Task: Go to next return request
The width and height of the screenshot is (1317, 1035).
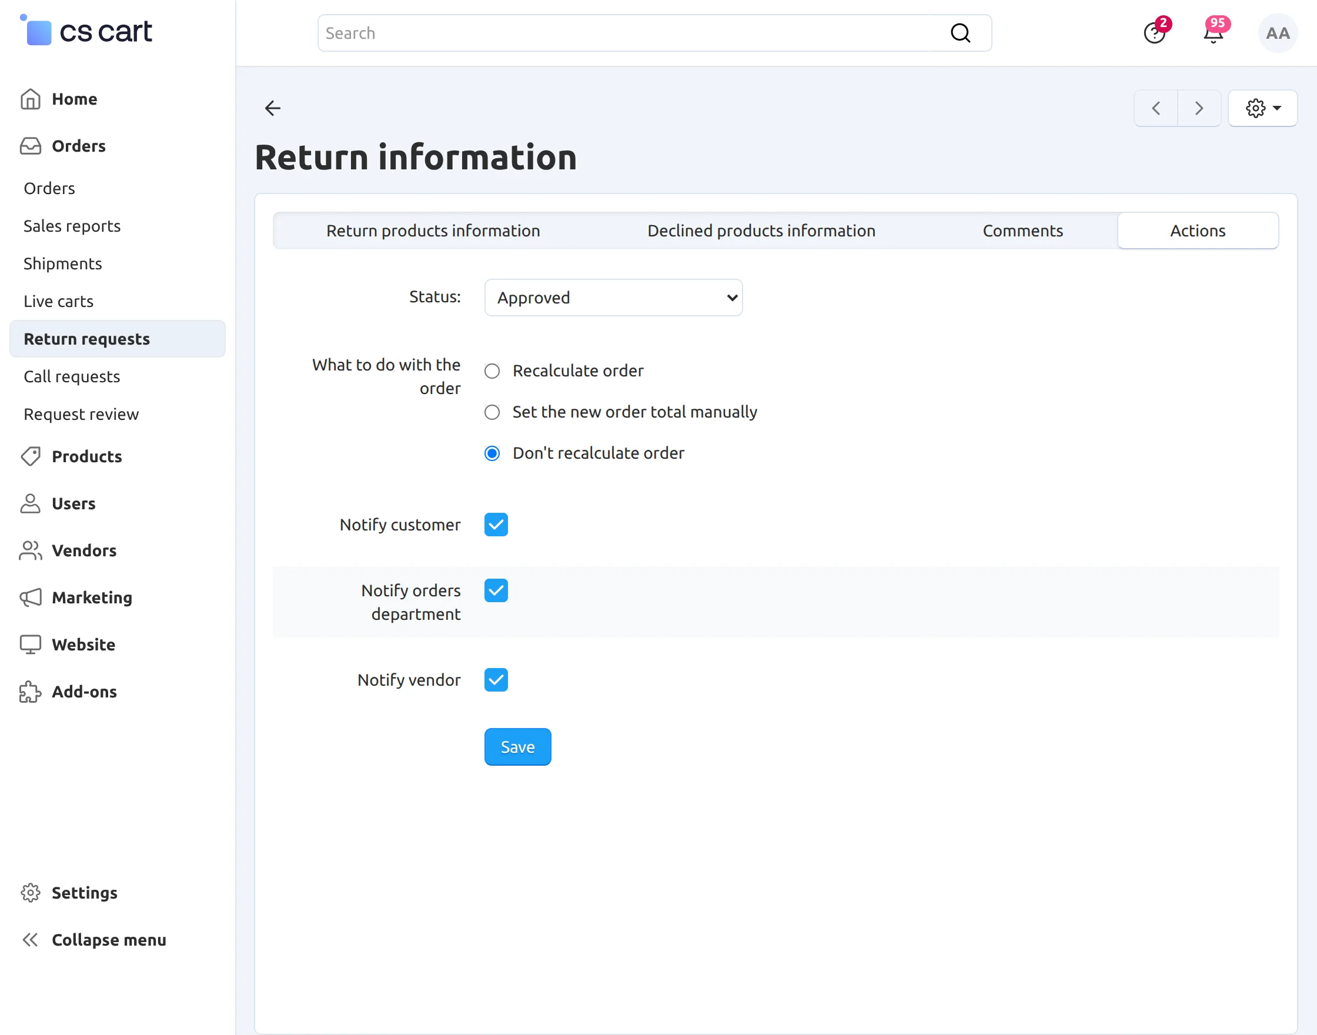Action: pos(1199,108)
